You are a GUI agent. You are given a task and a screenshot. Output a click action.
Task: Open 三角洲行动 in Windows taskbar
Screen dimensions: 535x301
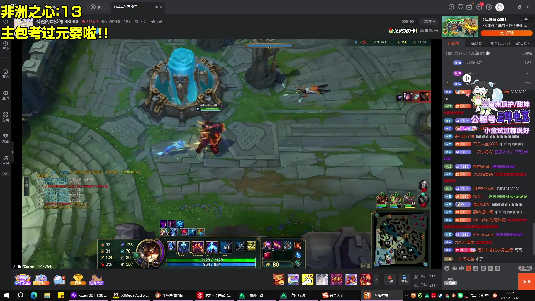click(251, 295)
